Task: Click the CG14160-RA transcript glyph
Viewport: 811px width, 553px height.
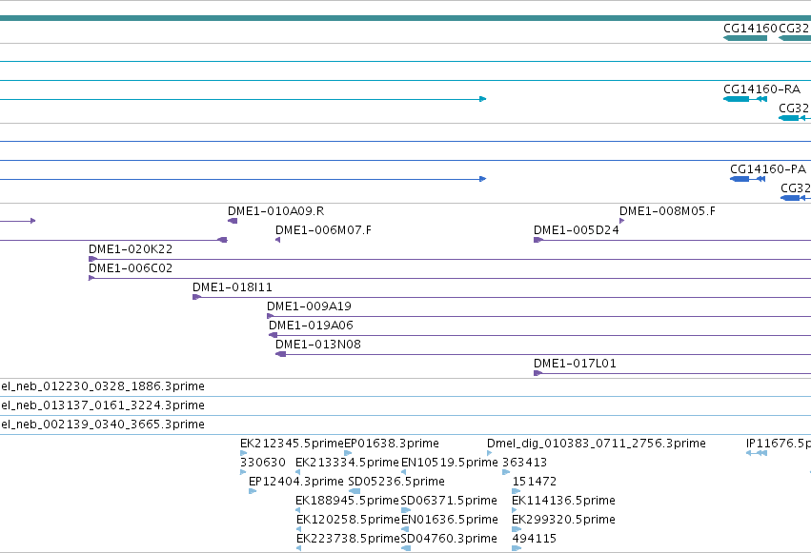Action: tap(745, 99)
